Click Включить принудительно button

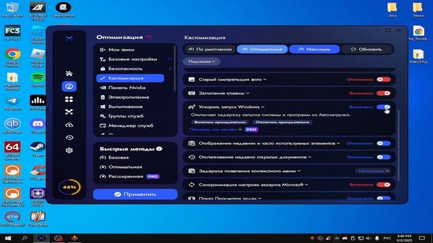(x=220, y=122)
